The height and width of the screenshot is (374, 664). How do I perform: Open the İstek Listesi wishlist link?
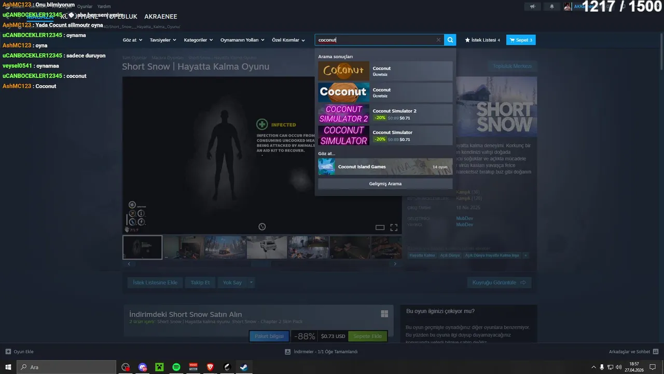(482, 40)
